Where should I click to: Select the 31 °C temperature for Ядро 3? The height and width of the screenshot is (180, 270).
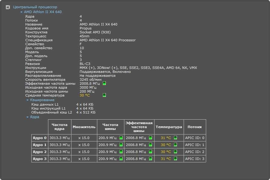(x=166, y=159)
